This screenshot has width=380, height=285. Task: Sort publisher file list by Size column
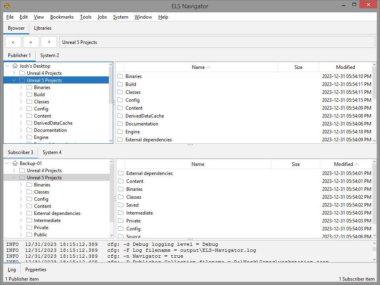tap(298, 67)
